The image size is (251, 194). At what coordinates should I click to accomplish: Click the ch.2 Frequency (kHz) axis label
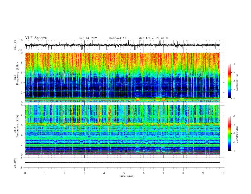click(x=16, y=126)
